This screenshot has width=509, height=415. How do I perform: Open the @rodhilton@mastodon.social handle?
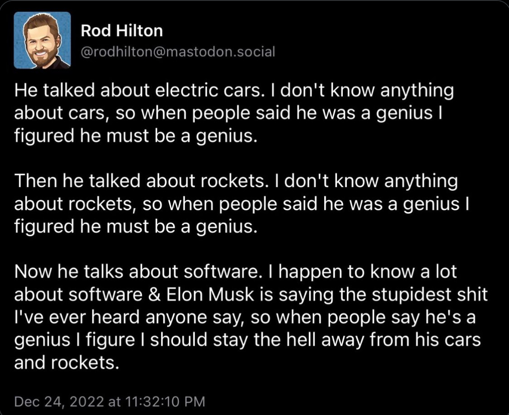[178, 52]
